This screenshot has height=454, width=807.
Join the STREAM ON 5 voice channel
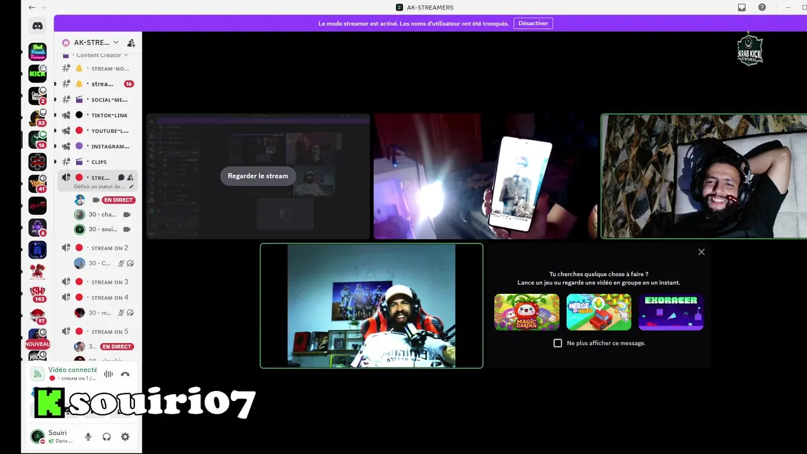pyautogui.click(x=98, y=332)
